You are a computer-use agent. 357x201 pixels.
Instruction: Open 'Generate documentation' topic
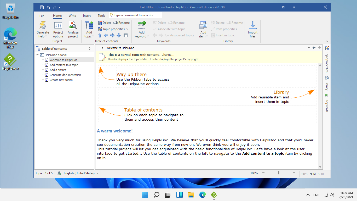tap(65, 75)
